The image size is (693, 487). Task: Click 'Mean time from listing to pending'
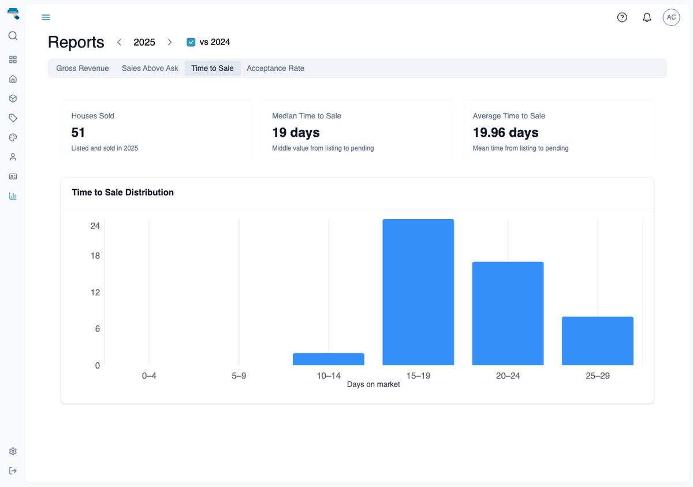coord(520,148)
